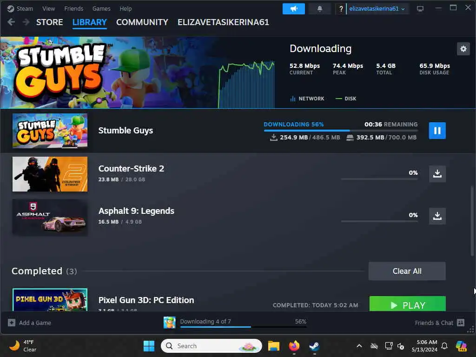Click the Counter-Strike 2 thumbnail
The image size is (476, 357).
pos(50,174)
